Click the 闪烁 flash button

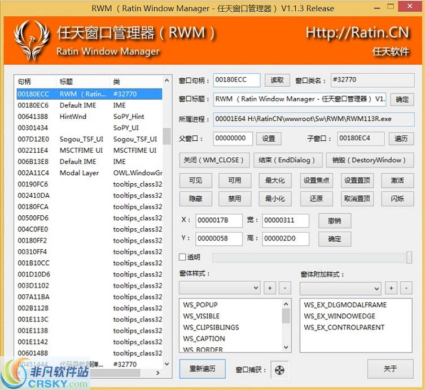point(397,199)
